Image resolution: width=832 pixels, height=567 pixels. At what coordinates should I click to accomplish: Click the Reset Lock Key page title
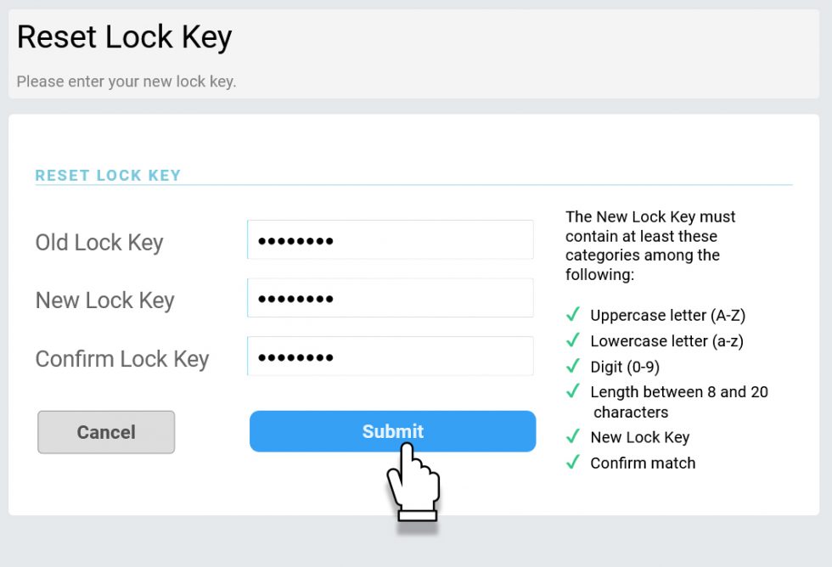[124, 36]
